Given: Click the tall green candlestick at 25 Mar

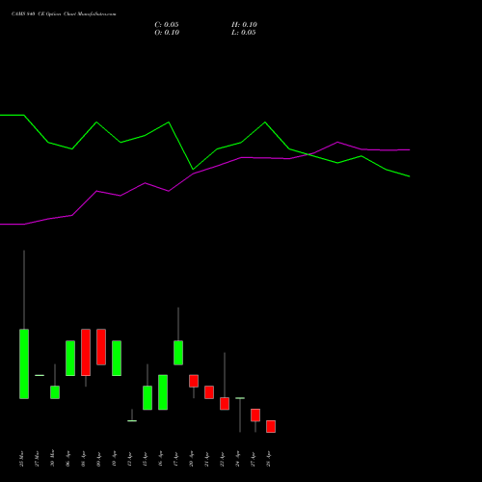Looking at the screenshot, I should (24, 363).
